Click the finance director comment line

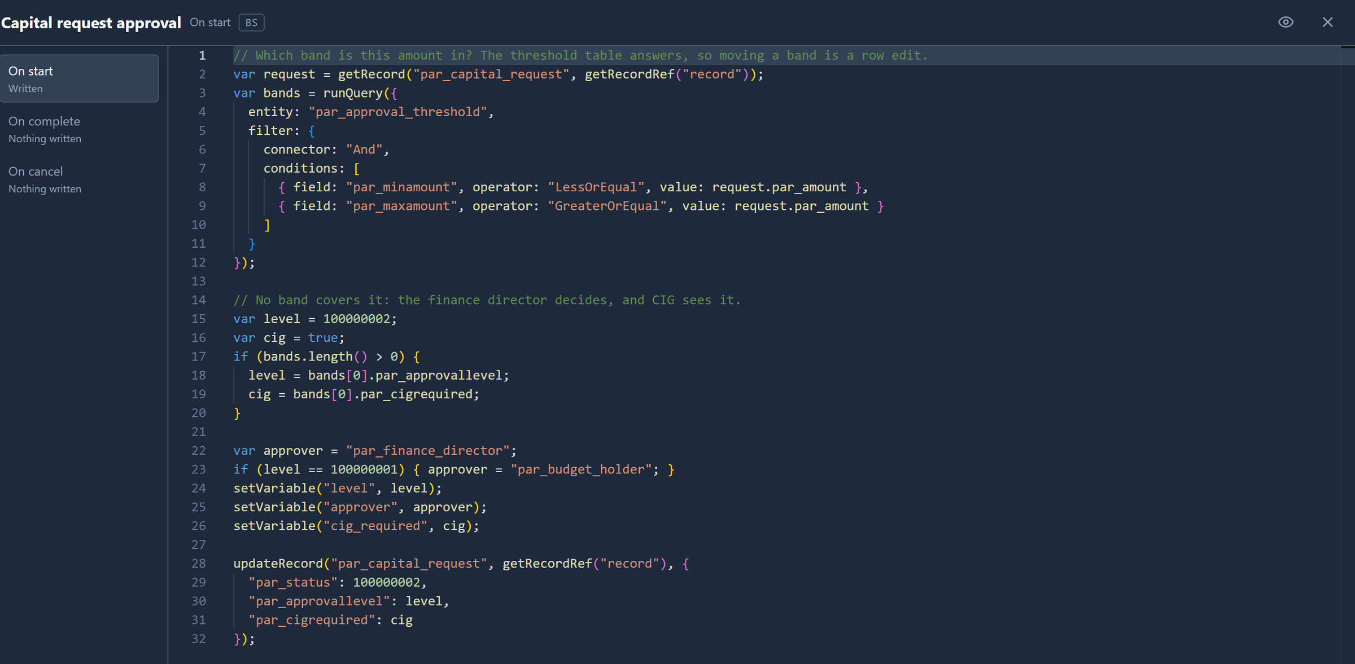pos(487,300)
